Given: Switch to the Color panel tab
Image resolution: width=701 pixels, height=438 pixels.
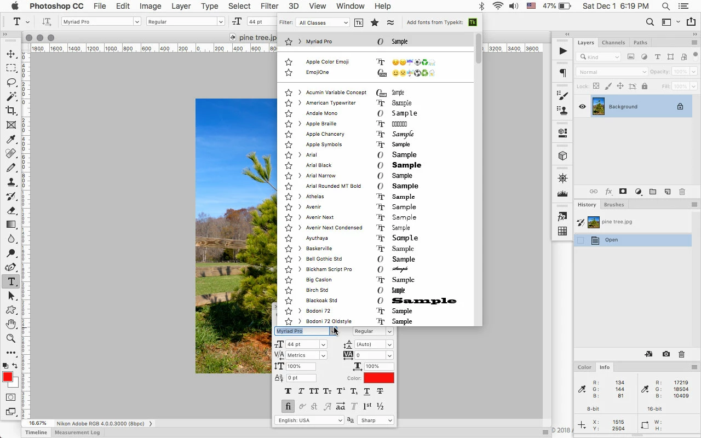Looking at the screenshot, I should pos(584,367).
